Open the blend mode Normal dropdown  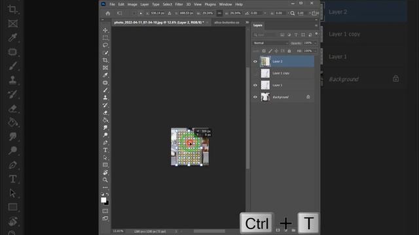[270, 43]
